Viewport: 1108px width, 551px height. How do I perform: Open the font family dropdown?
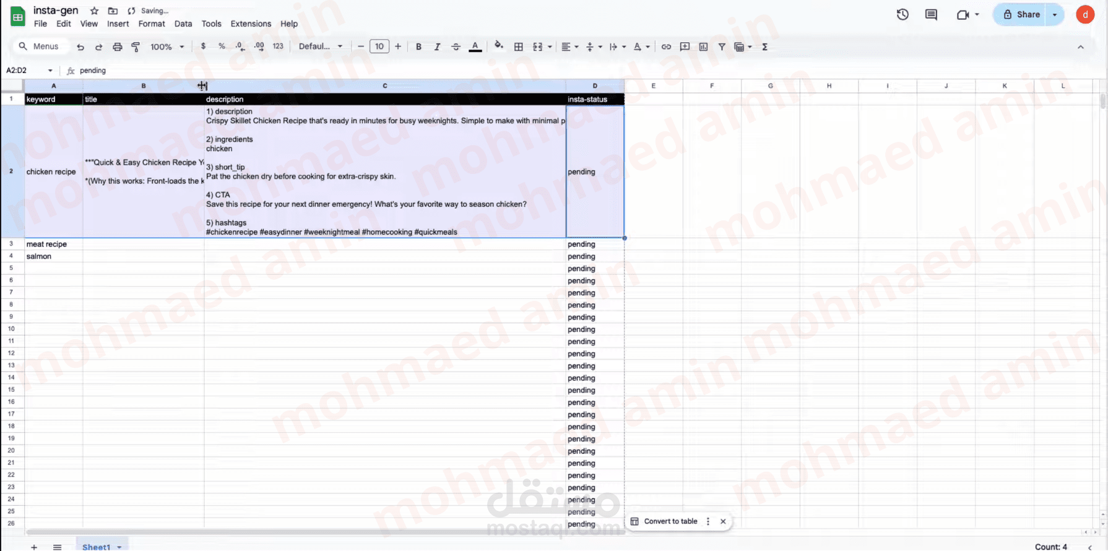[321, 46]
